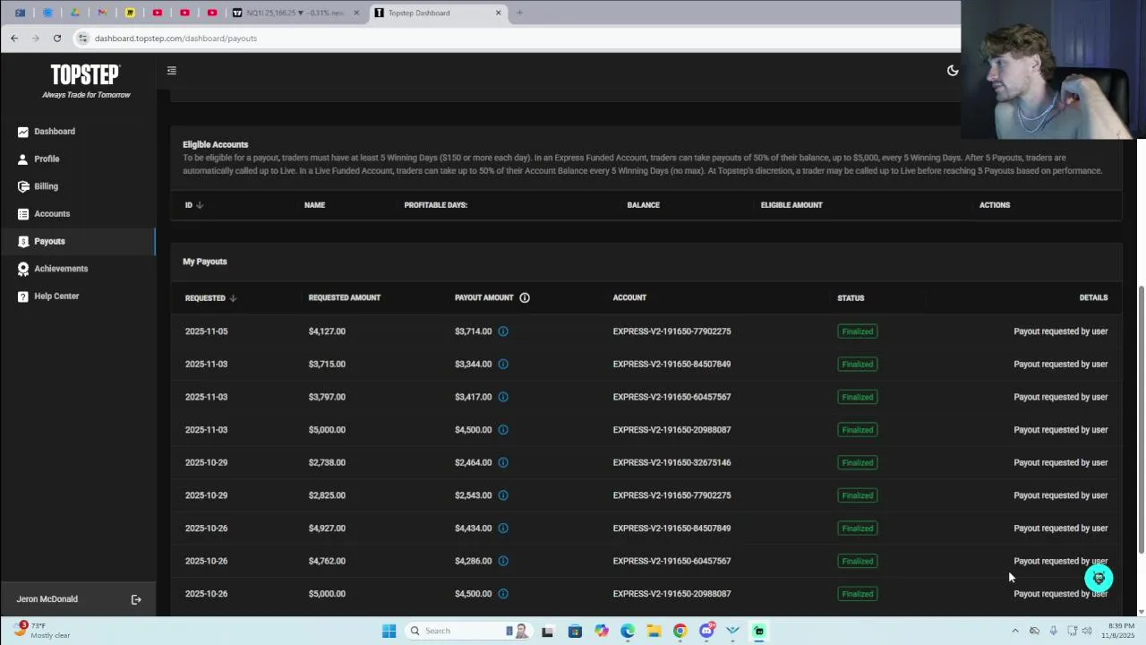Click the Payout Amount column info icon
This screenshot has width=1146, height=645.
[x=525, y=297]
